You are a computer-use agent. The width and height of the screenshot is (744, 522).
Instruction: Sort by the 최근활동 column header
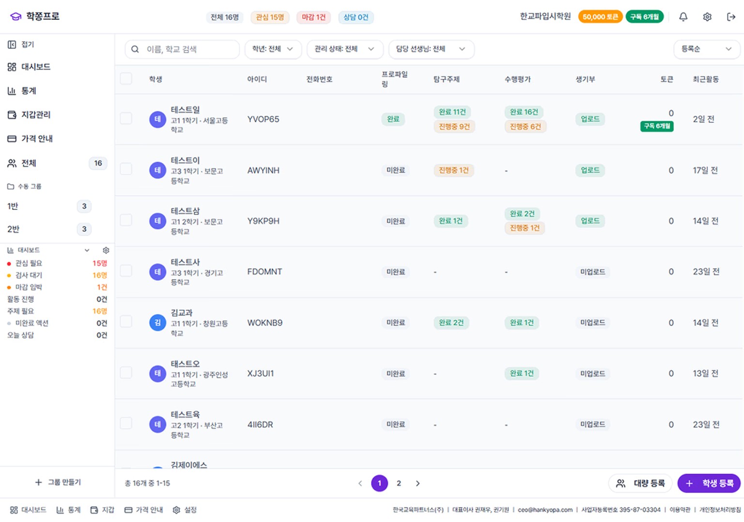[706, 79]
